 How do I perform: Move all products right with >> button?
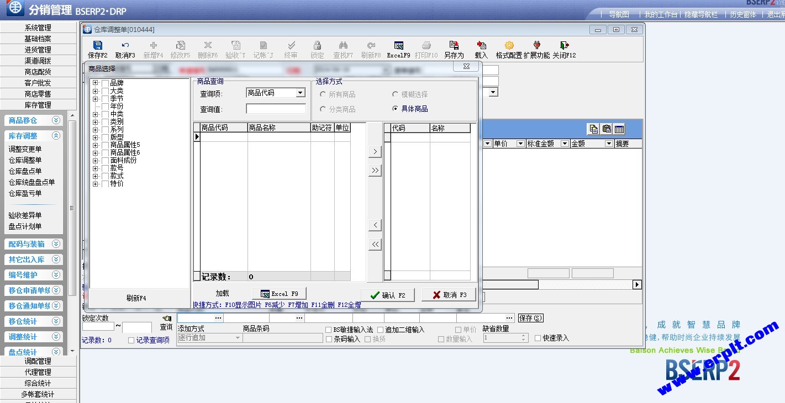point(375,171)
